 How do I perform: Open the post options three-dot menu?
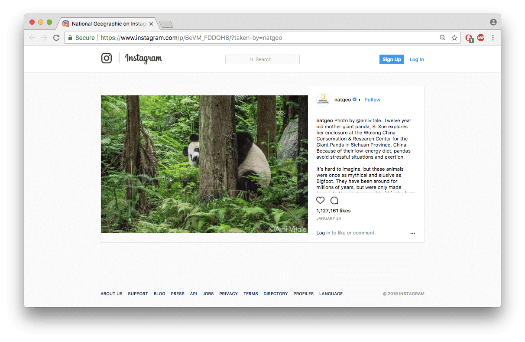(412, 233)
